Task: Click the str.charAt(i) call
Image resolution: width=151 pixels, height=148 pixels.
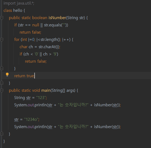Action: tap(49, 47)
